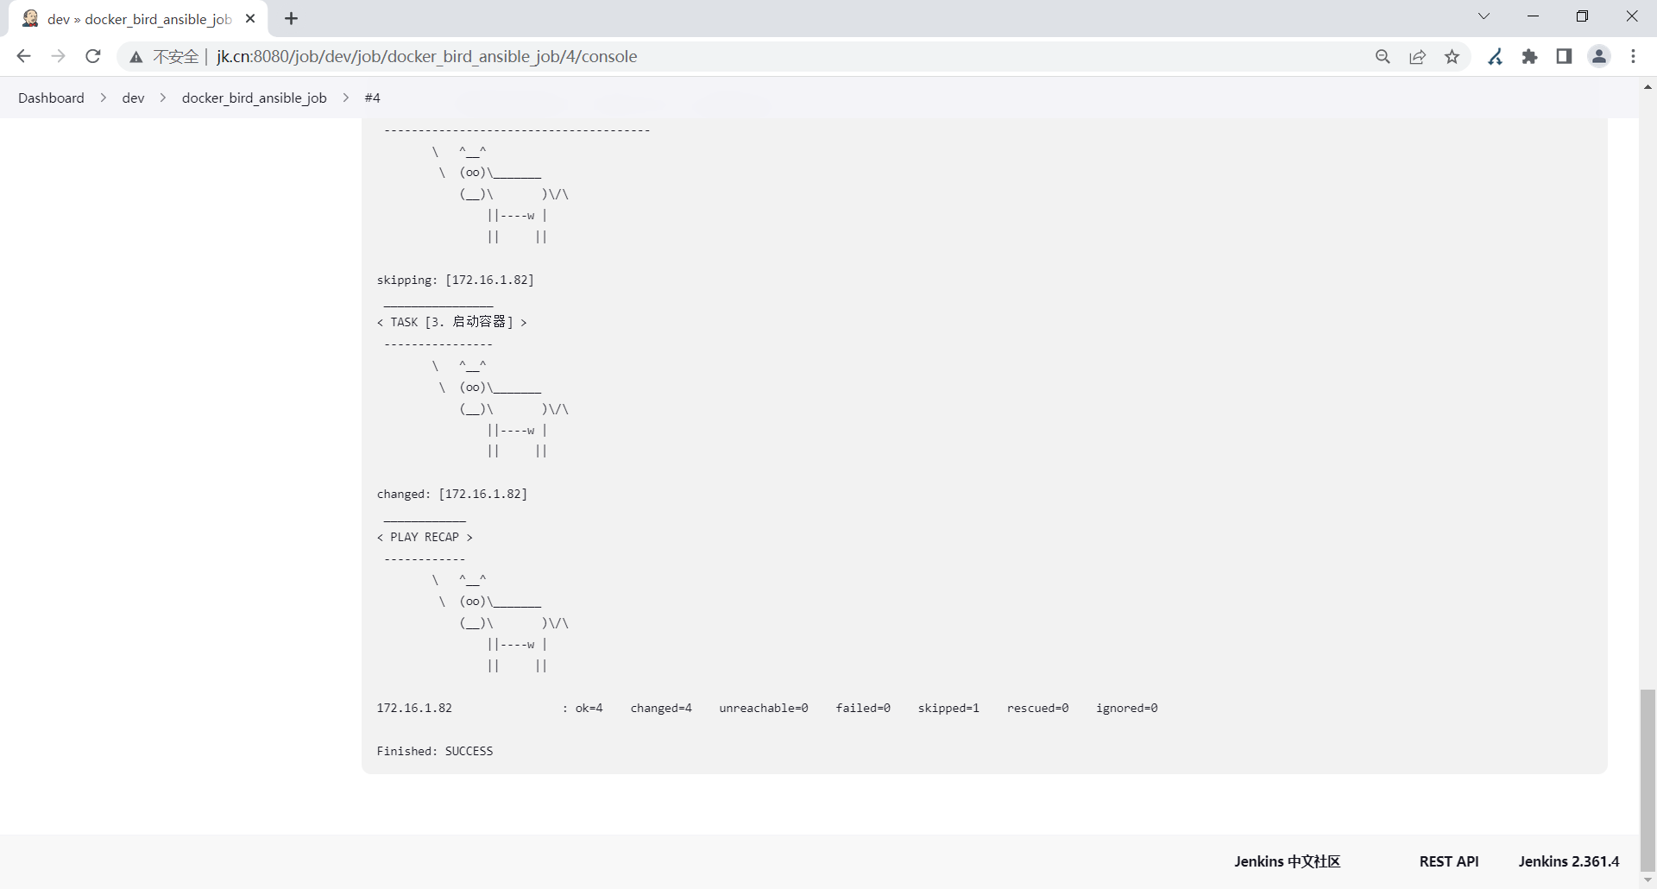This screenshot has height=889, width=1657.
Task: Open Chrome's three-dot menu
Action: point(1634,57)
